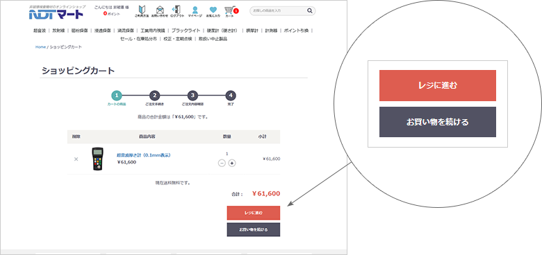This screenshot has width=542, height=255.
Task: Click step 4 完了 circle
Action: [231, 96]
